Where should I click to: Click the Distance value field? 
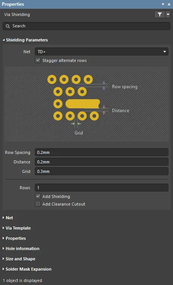(x=101, y=162)
